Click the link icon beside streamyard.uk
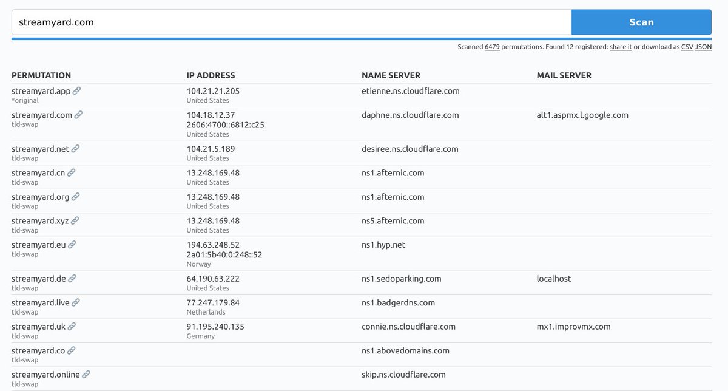 pyautogui.click(x=72, y=327)
